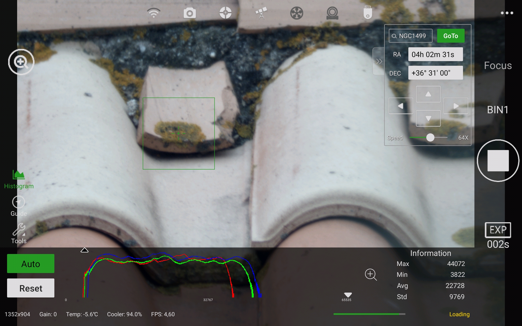Viewport: 522px width, 326px height.
Task: Click the RA up direction arrow
Action: [428, 94]
